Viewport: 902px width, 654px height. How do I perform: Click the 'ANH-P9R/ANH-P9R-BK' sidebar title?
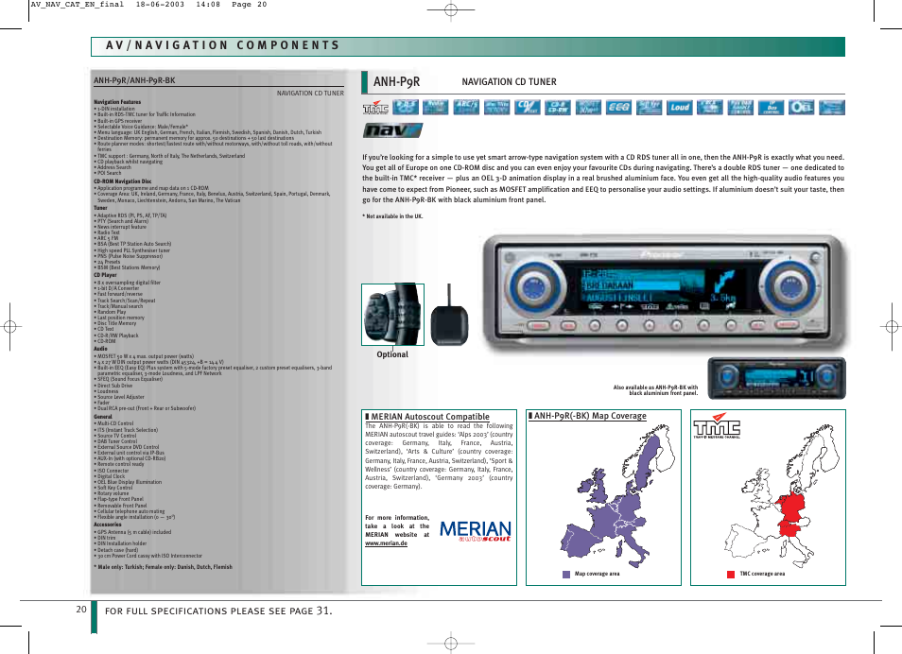point(134,80)
